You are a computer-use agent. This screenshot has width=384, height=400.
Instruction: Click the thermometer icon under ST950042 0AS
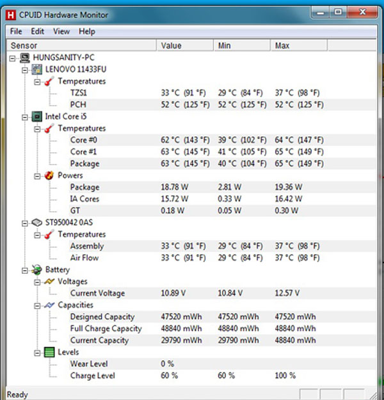pos(49,234)
